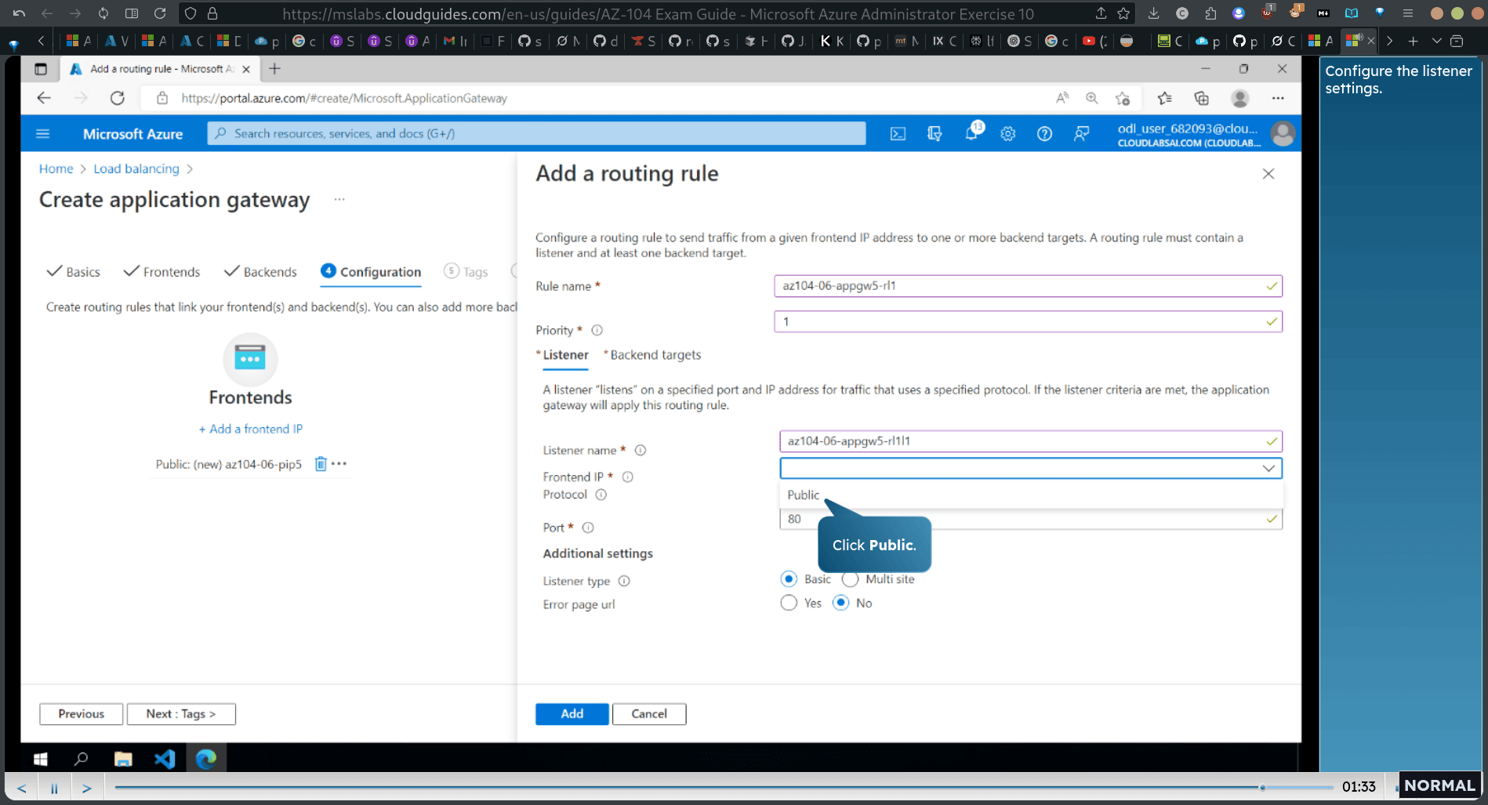Screen dimensions: 1488x805
Task: Select Multi site listener type radio
Action: pyautogui.click(x=850, y=579)
